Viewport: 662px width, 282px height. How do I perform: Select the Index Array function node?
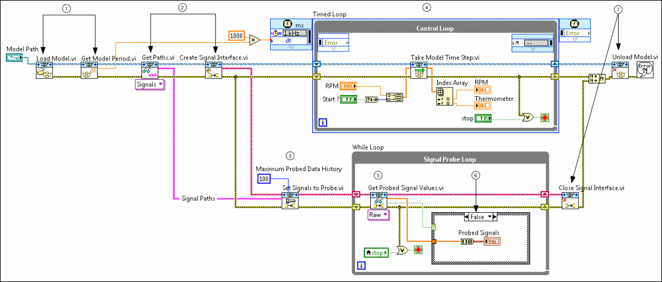(445, 97)
